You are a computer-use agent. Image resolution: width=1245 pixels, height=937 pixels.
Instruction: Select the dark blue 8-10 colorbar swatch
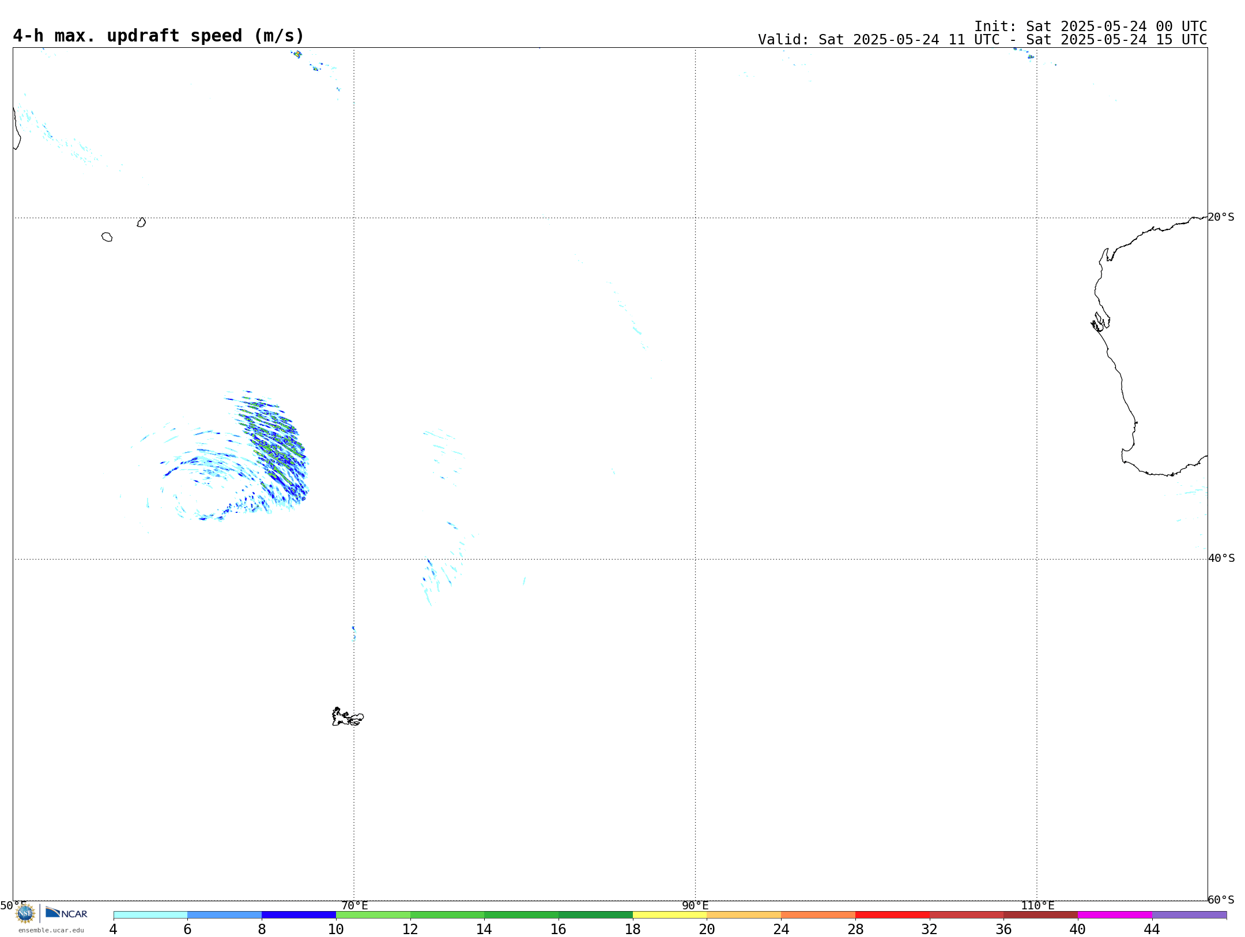point(299,915)
